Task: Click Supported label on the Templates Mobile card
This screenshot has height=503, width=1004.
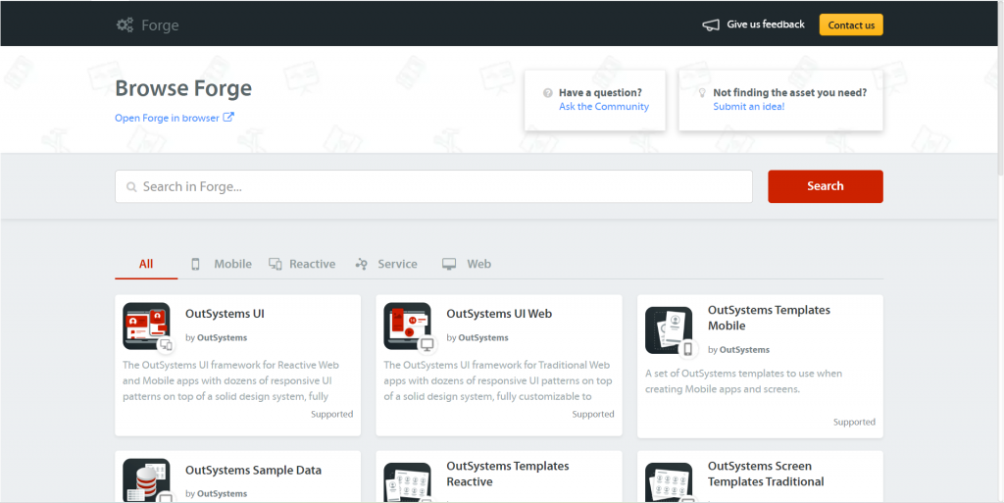Action: [854, 422]
